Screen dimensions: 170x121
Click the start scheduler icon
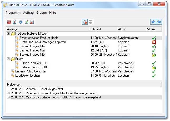pyautogui.click(x=85, y=22)
